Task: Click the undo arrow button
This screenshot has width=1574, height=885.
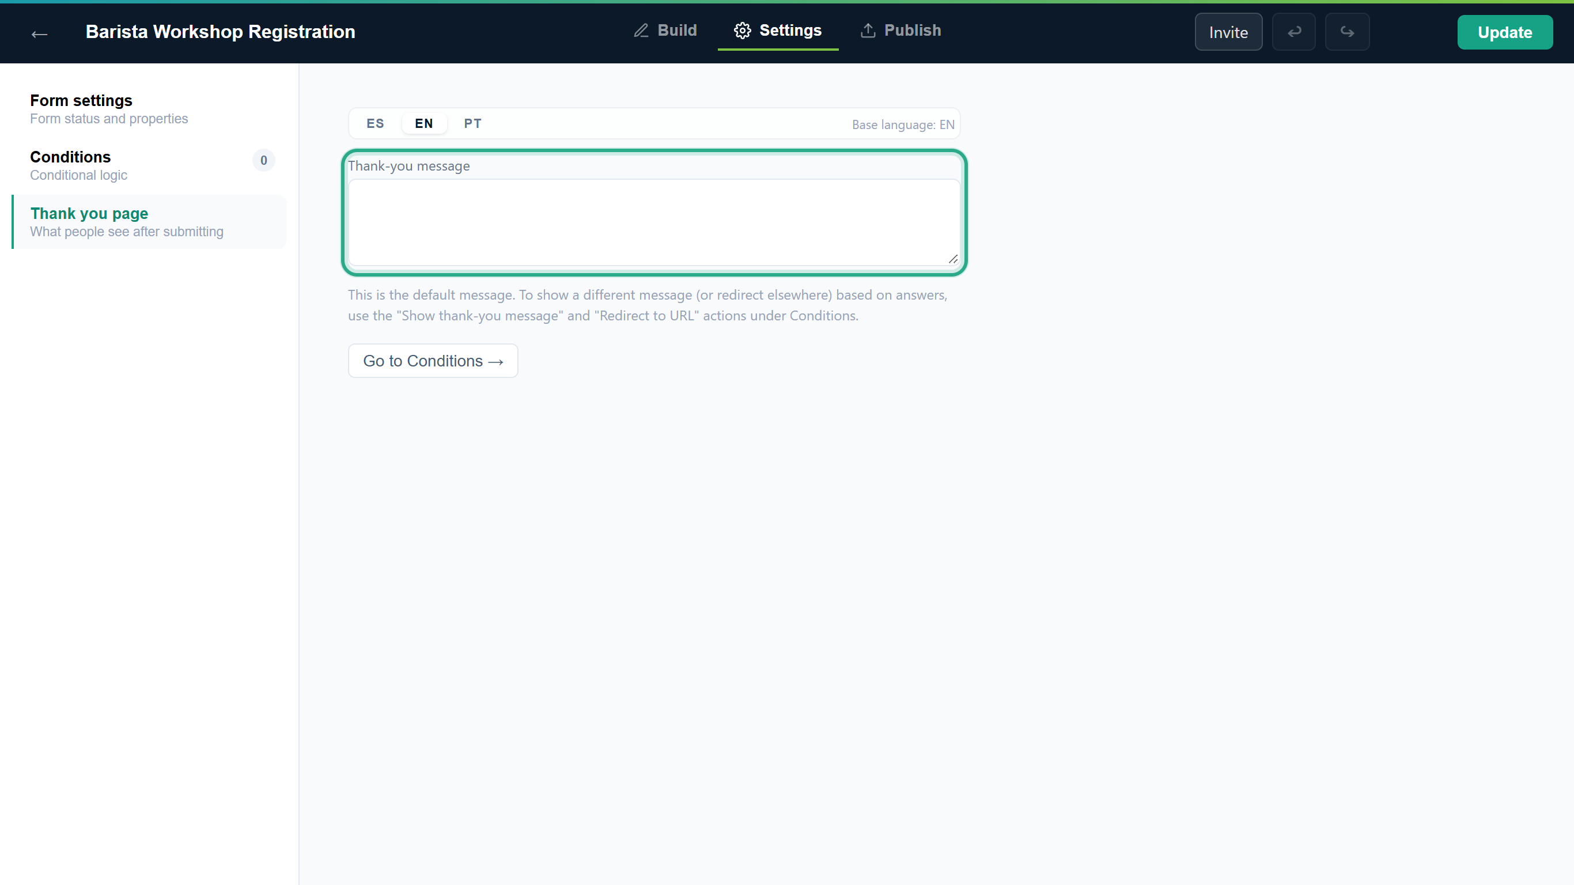Action: tap(1293, 32)
